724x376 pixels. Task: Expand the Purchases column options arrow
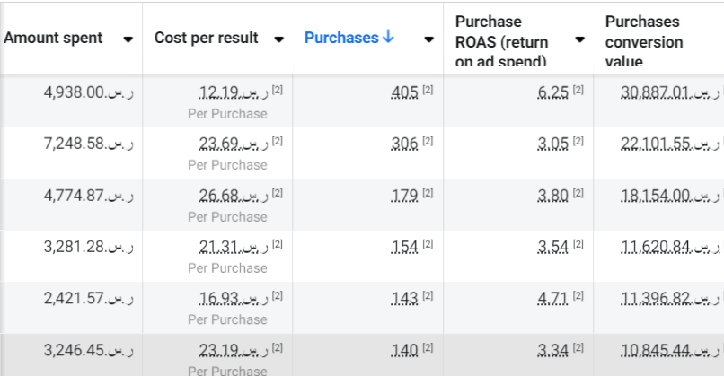428,39
